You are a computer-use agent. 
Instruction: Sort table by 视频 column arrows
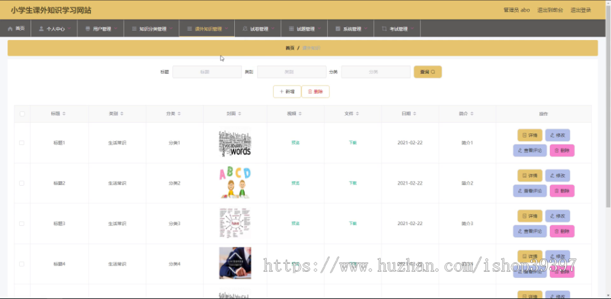pos(300,114)
